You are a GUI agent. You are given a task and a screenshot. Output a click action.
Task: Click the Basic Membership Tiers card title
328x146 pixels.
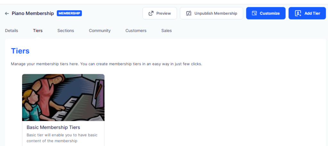click(53, 127)
